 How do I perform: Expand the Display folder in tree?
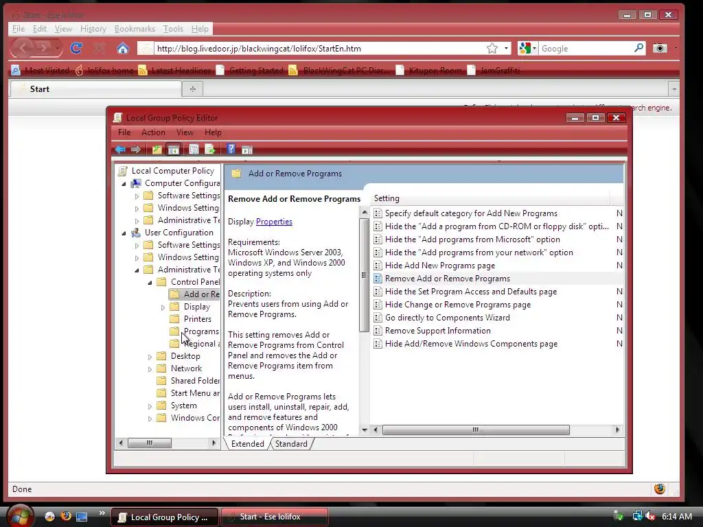[x=163, y=307]
